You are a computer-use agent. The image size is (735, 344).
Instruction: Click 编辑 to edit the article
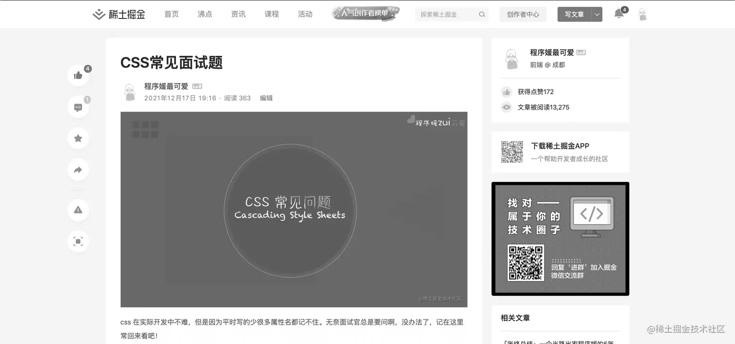coord(266,98)
